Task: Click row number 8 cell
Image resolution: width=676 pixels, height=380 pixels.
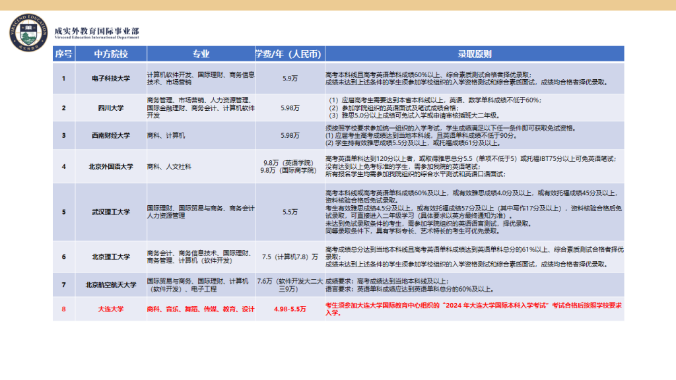Action: tap(63, 308)
